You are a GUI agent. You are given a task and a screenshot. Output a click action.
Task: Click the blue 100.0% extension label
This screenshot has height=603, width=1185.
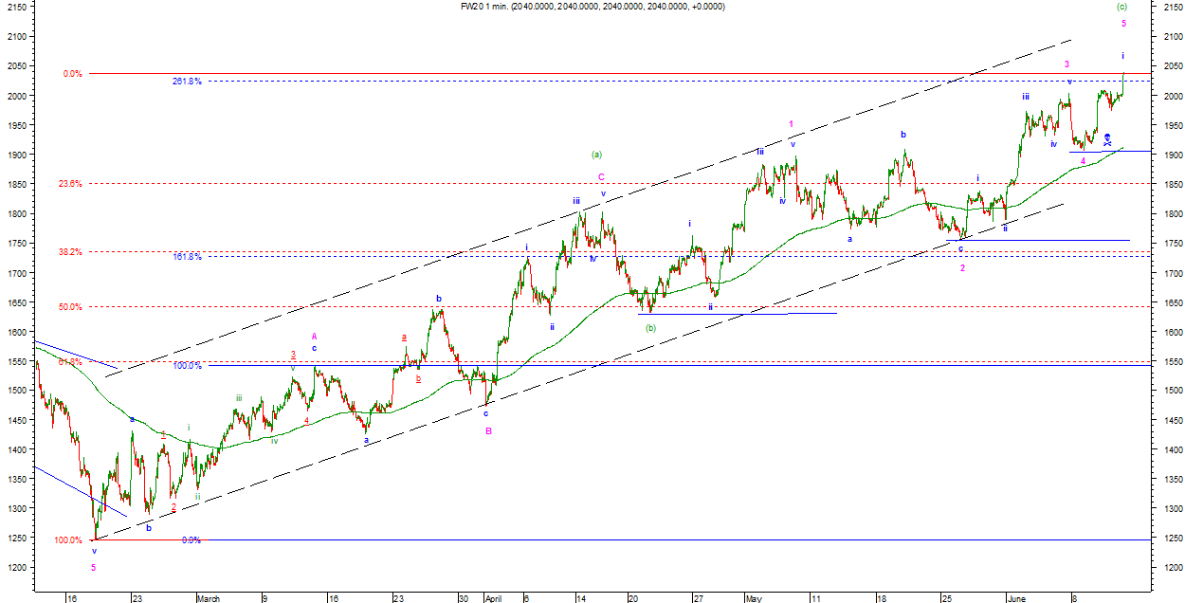coord(187,366)
